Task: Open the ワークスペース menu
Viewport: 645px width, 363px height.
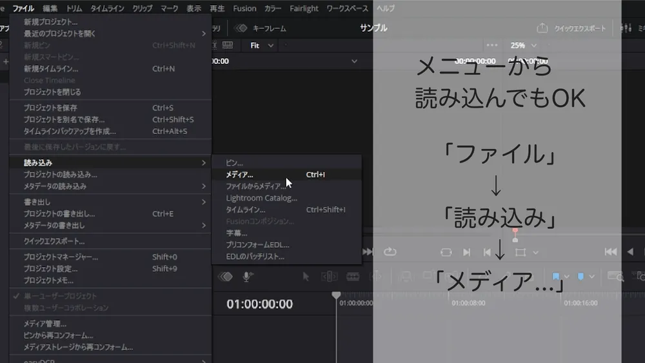Action: [x=347, y=8]
